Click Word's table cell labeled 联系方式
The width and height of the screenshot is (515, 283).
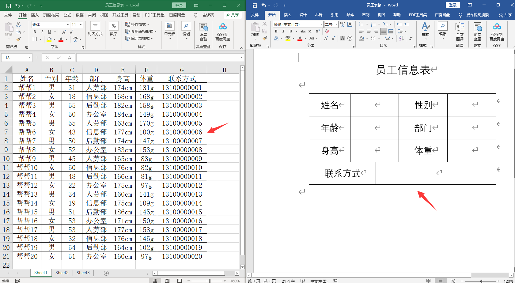point(343,173)
